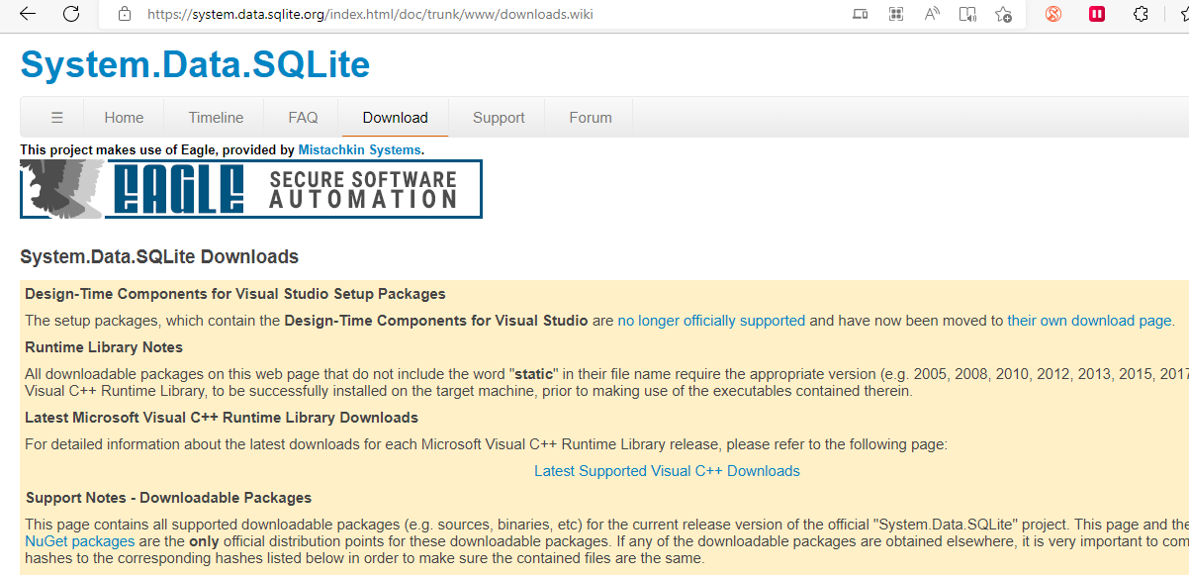This screenshot has width=1189, height=575.
Task: Reload the current page
Action: [71, 14]
